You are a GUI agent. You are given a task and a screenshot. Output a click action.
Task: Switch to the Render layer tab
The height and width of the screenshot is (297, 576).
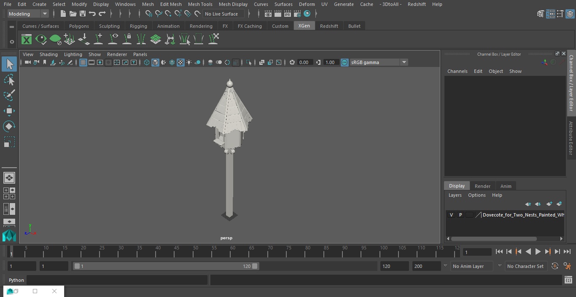point(482,186)
